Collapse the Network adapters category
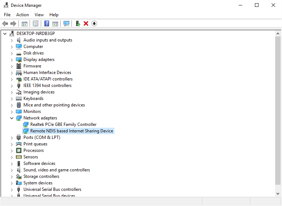The width and height of the screenshot is (282, 206). pyautogui.click(x=12, y=118)
